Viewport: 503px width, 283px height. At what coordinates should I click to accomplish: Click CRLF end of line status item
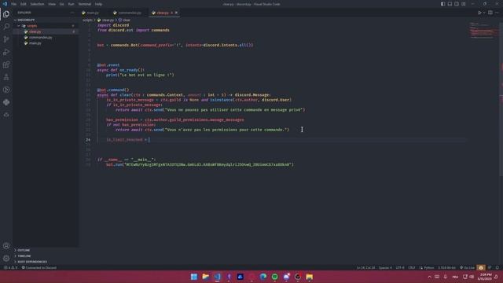tap(412, 267)
